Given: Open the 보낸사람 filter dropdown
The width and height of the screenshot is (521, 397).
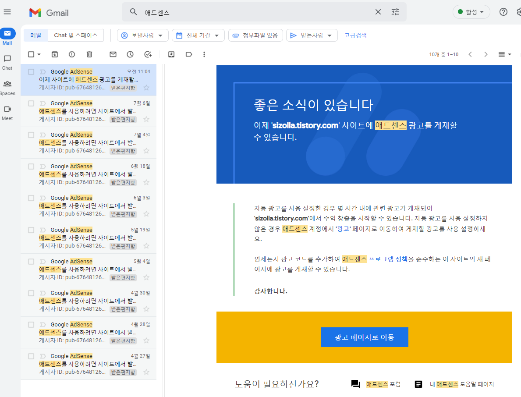Looking at the screenshot, I should click(143, 35).
